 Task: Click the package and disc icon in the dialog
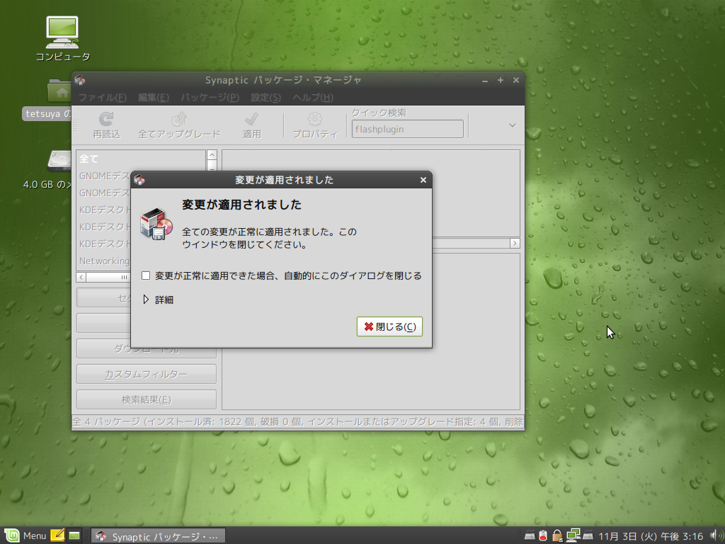click(x=156, y=224)
